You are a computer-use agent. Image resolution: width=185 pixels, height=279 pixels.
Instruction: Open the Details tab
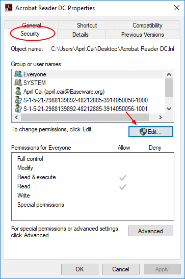(81, 34)
